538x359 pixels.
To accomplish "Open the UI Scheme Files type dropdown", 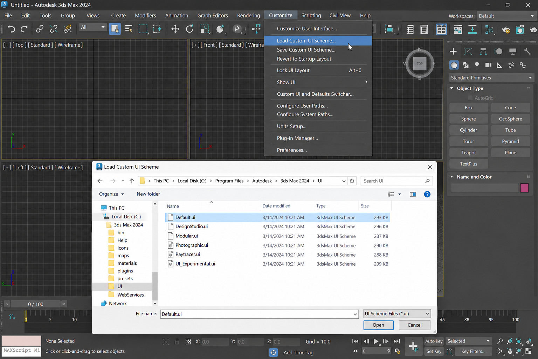I will (397, 314).
